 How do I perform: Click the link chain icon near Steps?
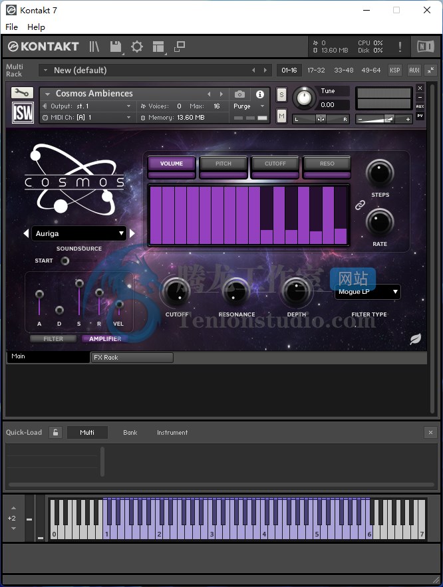[360, 205]
